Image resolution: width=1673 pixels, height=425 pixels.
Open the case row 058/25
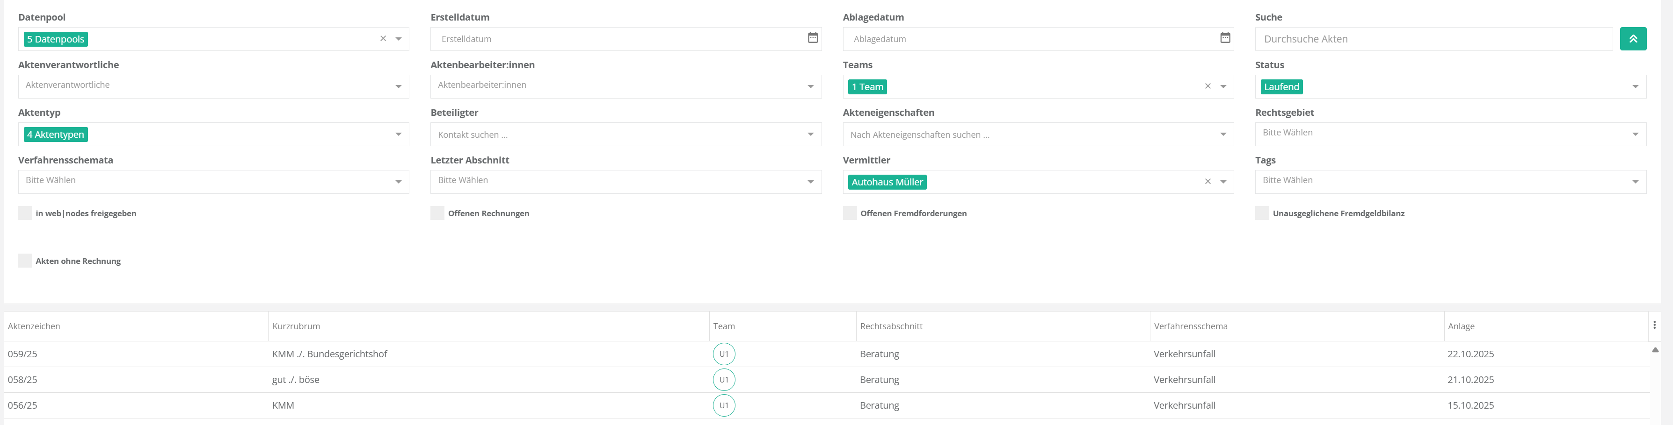click(23, 380)
